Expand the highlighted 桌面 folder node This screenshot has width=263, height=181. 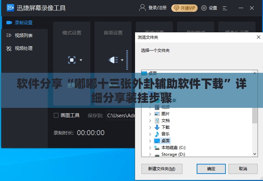[150, 141]
